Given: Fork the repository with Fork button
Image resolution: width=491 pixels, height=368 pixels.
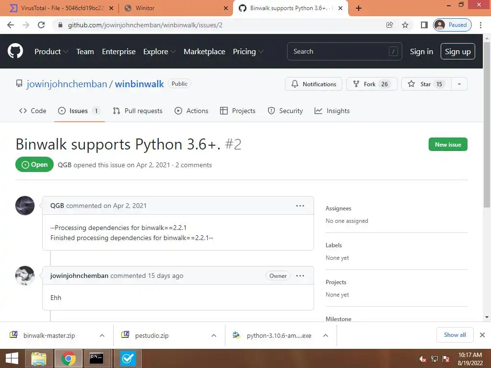Looking at the screenshot, I should (x=372, y=84).
